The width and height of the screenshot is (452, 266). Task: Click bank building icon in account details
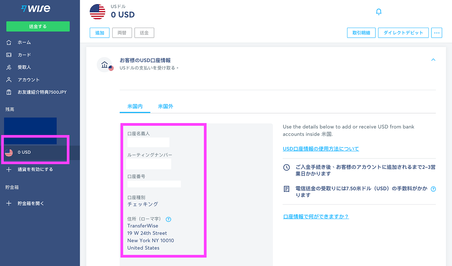tap(104, 65)
